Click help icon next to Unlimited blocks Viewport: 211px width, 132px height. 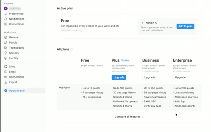point(81,30)
